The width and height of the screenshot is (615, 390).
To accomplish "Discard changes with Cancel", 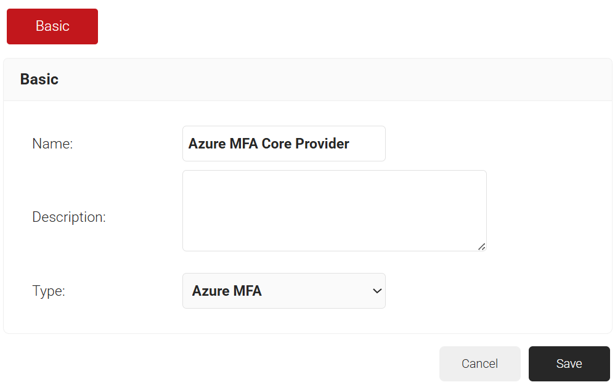I will (479, 364).
